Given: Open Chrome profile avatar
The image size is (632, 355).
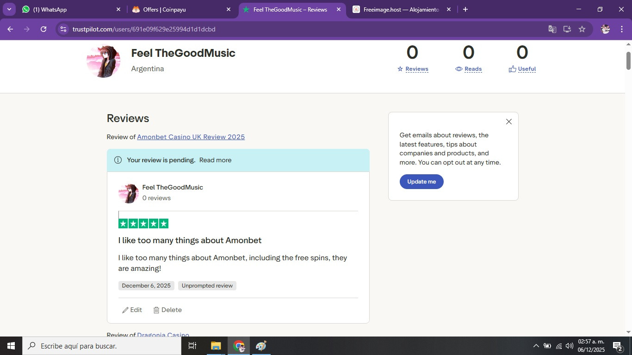Looking at the screenshot, I should (x=605, y=29).
